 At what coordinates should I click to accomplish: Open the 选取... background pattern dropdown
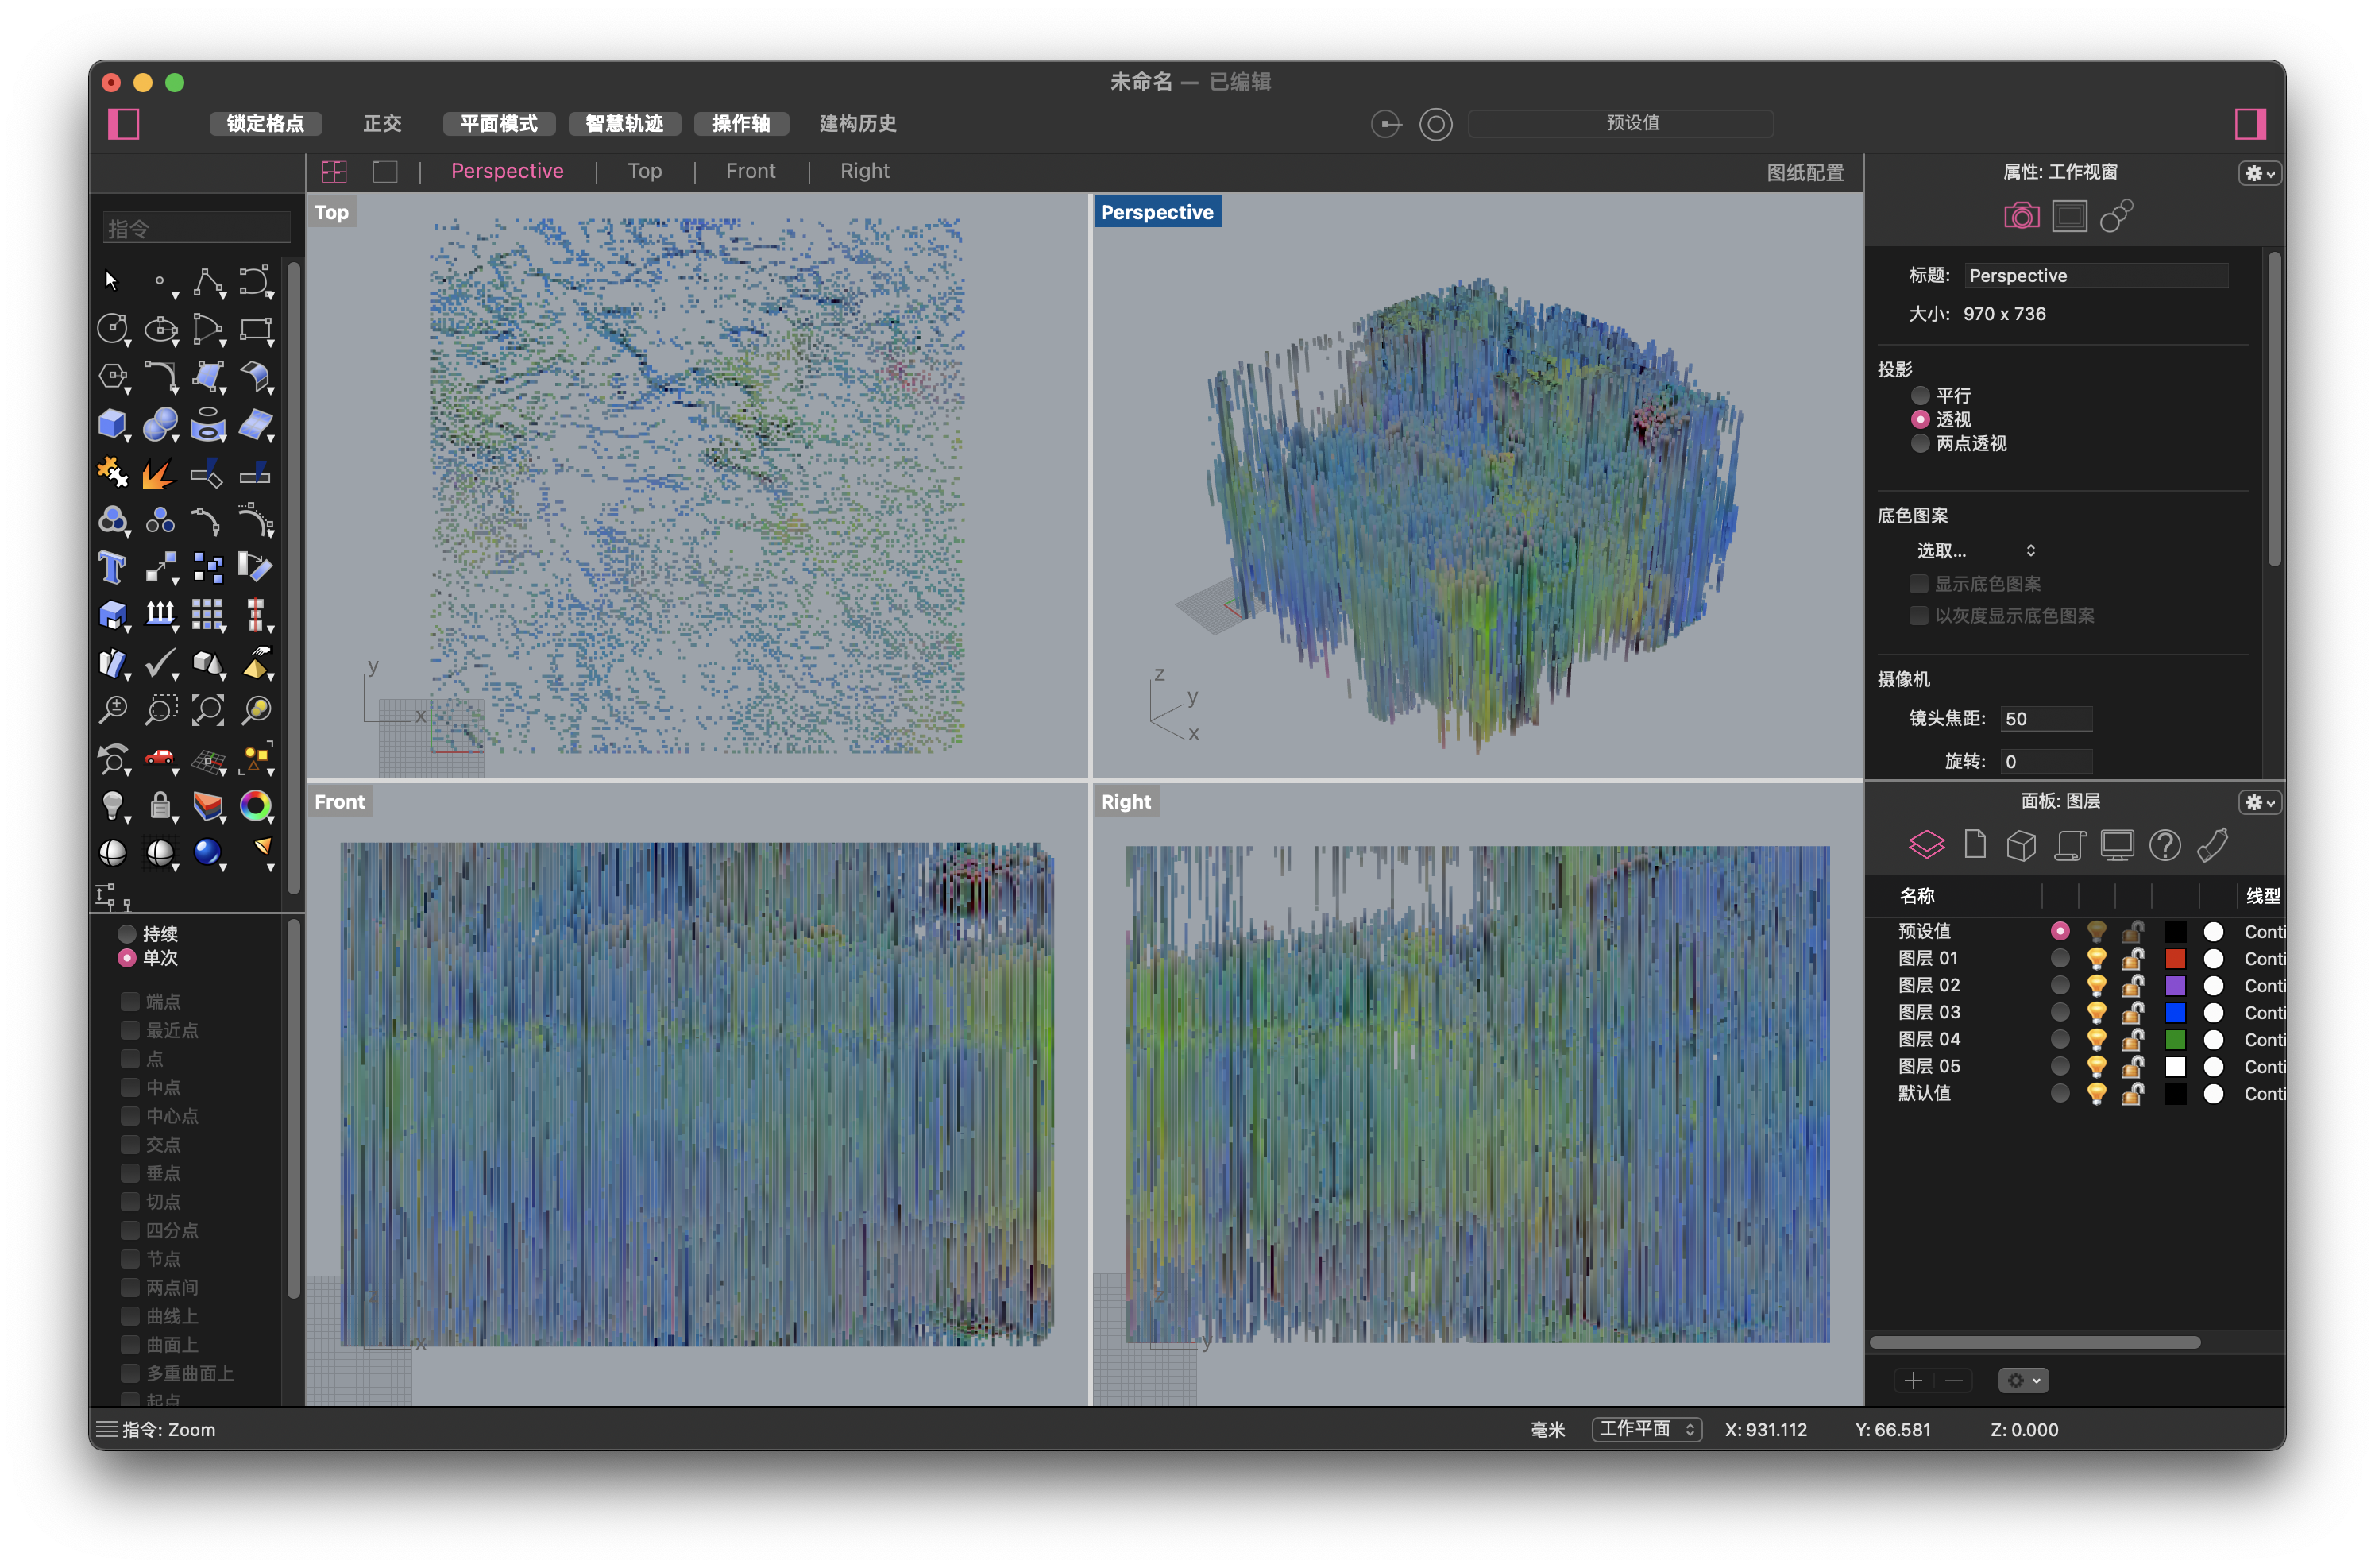(x=1975, y=550)
